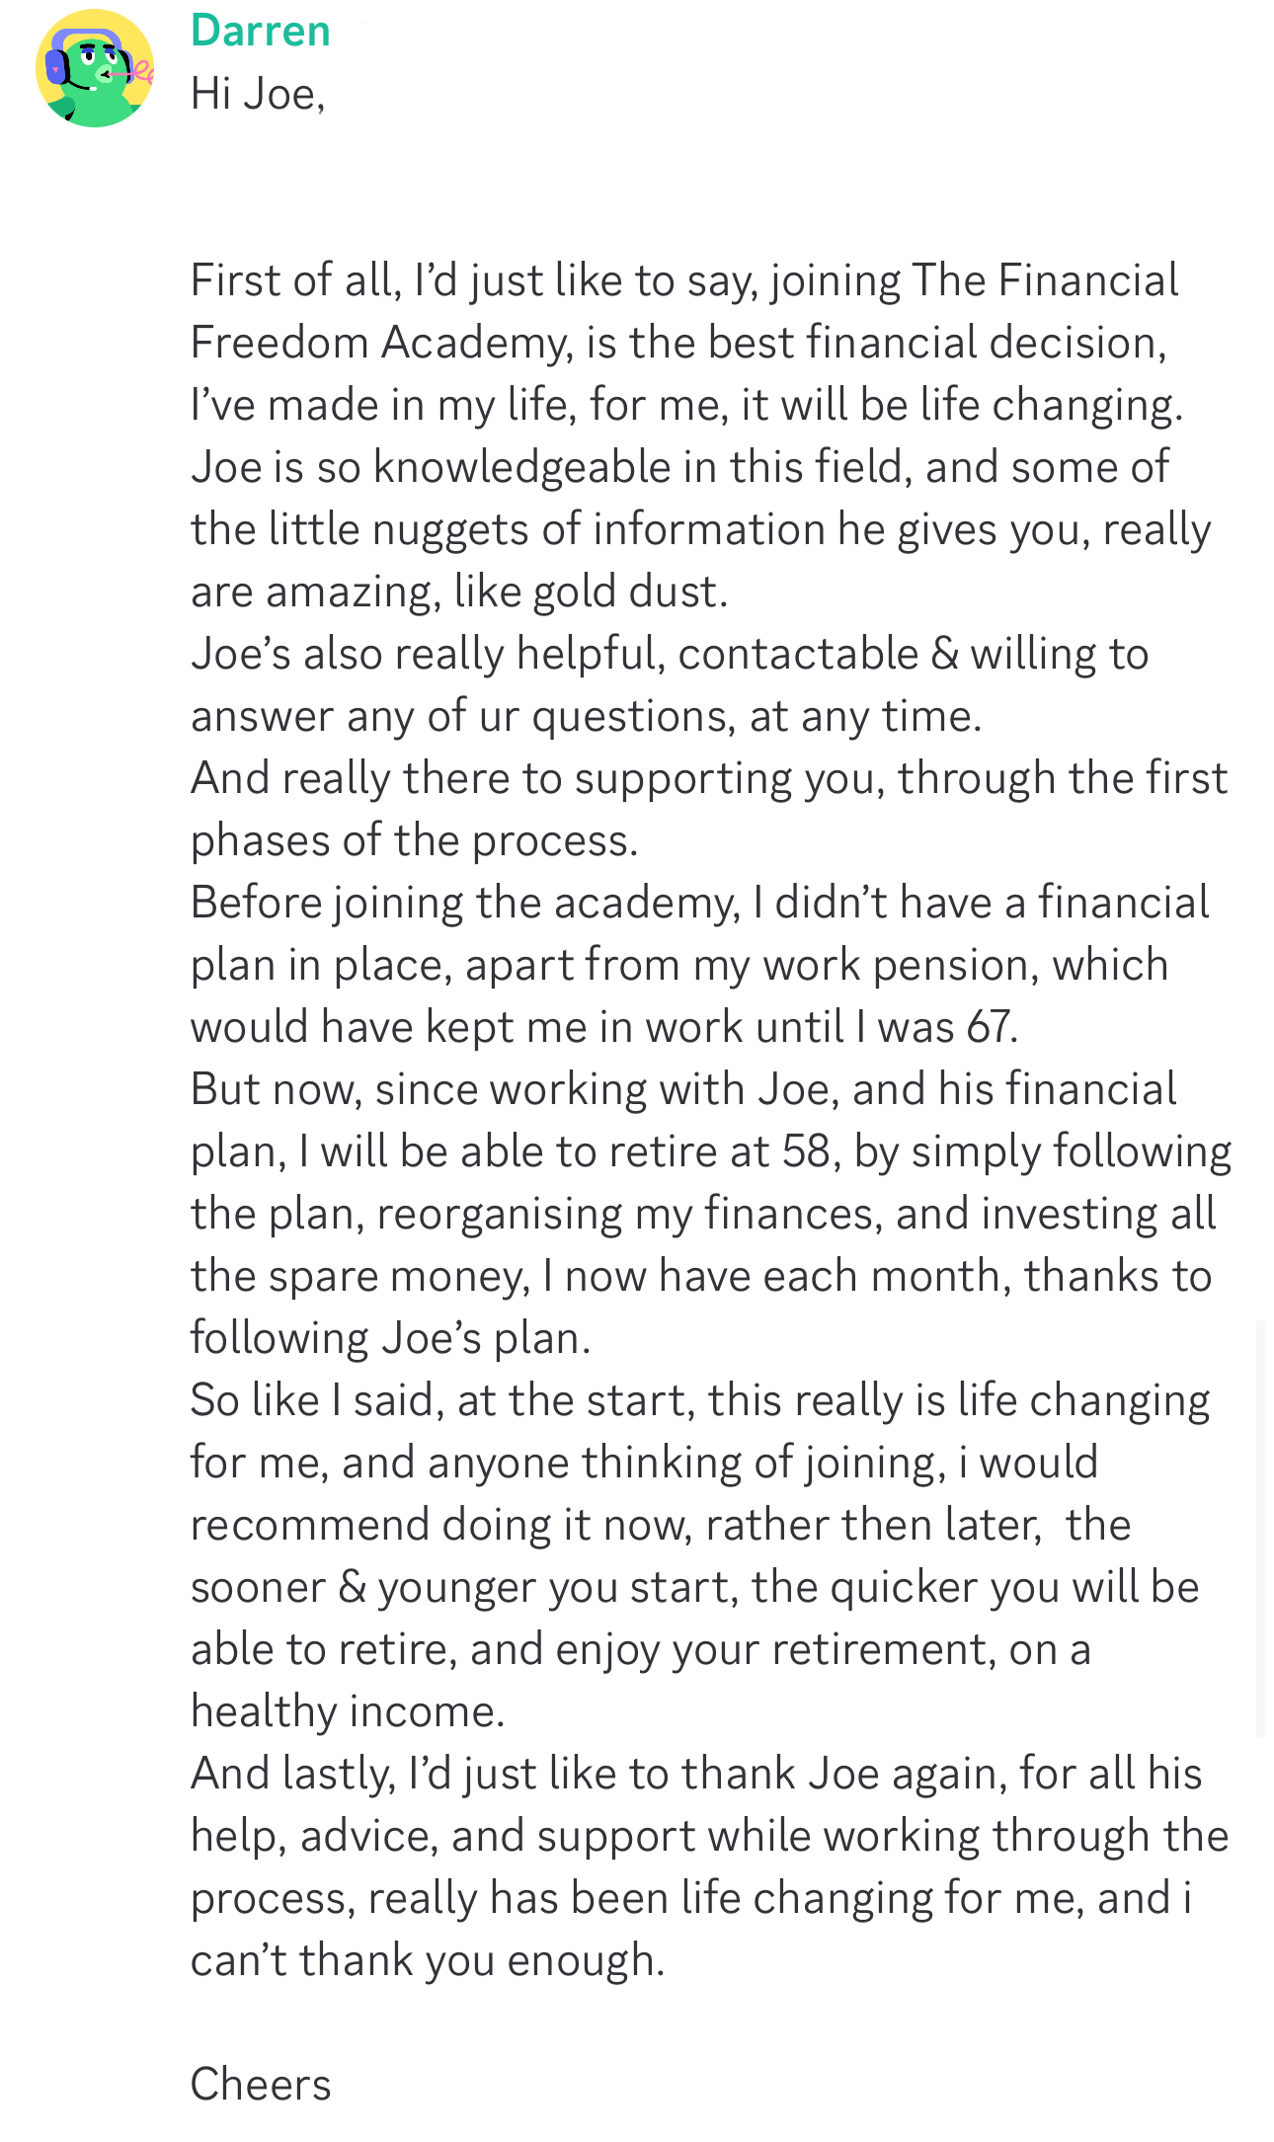Click 'Before joining the academy' sentence start

(465, 904)
